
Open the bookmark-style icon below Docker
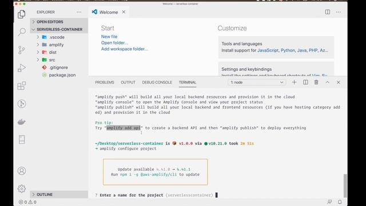click(22, 140)
